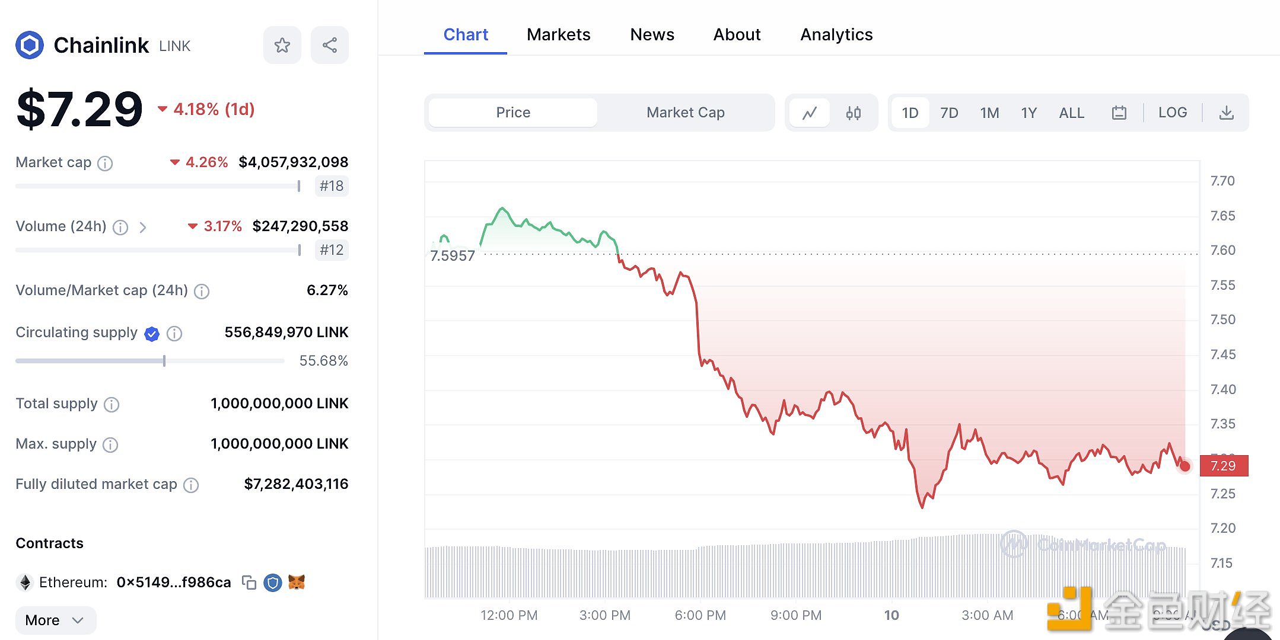Open the share button next to Chainlink
This screenshot has height=640, width=1280.
pos(330,45)
